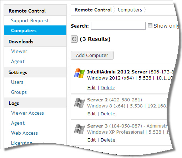Go to Users settings
The width and height of the screenshot is (182, 158).
[x=17, y=82]
